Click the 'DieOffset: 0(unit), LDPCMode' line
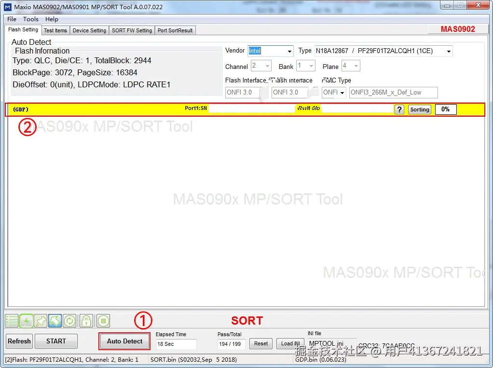 92,85
